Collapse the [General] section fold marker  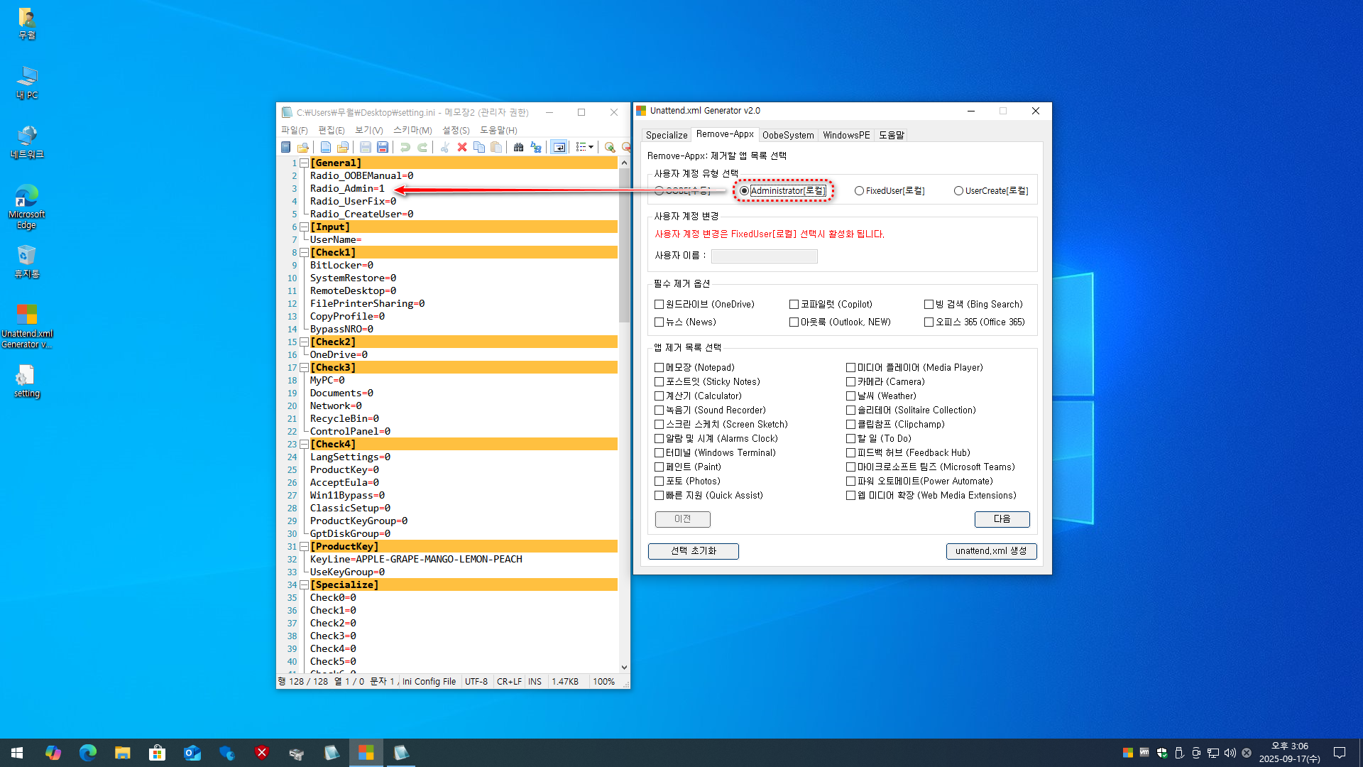click(304, 163)
